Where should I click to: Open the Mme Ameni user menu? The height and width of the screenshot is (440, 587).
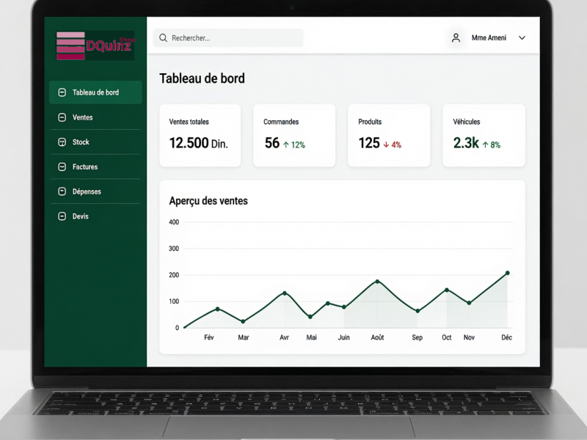pyautogui.click(x=489, y=38)
